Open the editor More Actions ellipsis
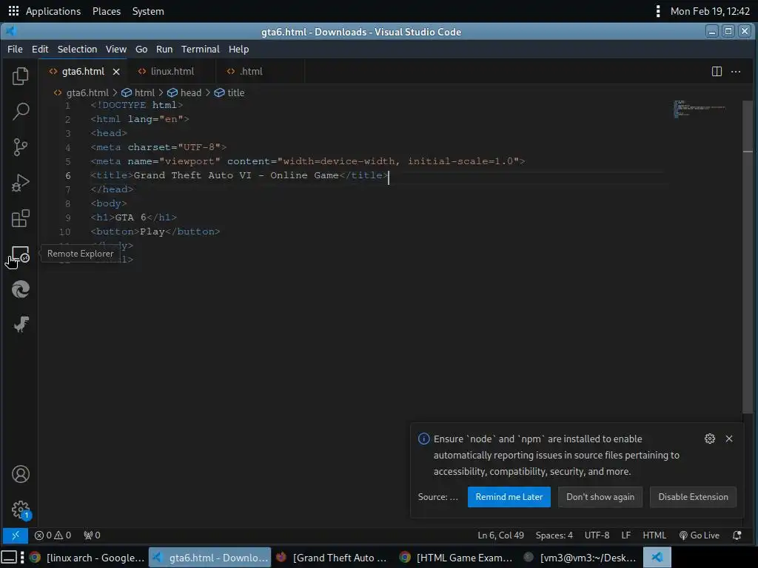The height and width of the screenshot is (568, 758). [736, 72]
